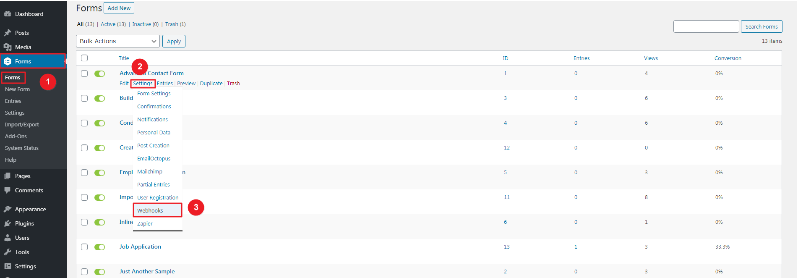Viewport: 798px width, 278px height.
Task: Choose Notifications in the Settings submenu
Action: coord(152,120)
